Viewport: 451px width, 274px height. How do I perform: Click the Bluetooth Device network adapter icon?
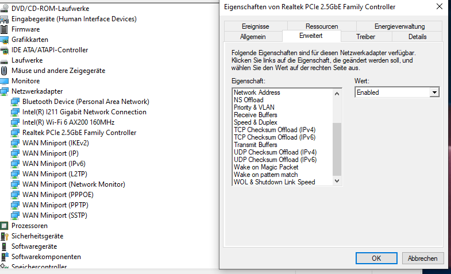coord(15,102)
